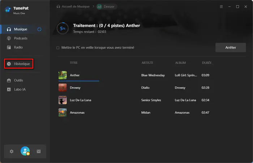Click artist Diallo
The height and width of the screenshot is (163, 253).
point(145,88)
